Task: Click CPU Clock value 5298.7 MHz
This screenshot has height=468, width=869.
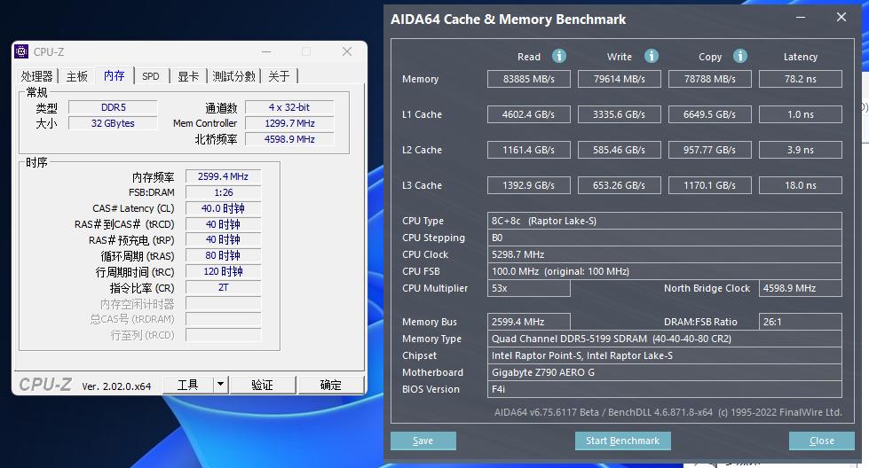Action: coord(665,254)
